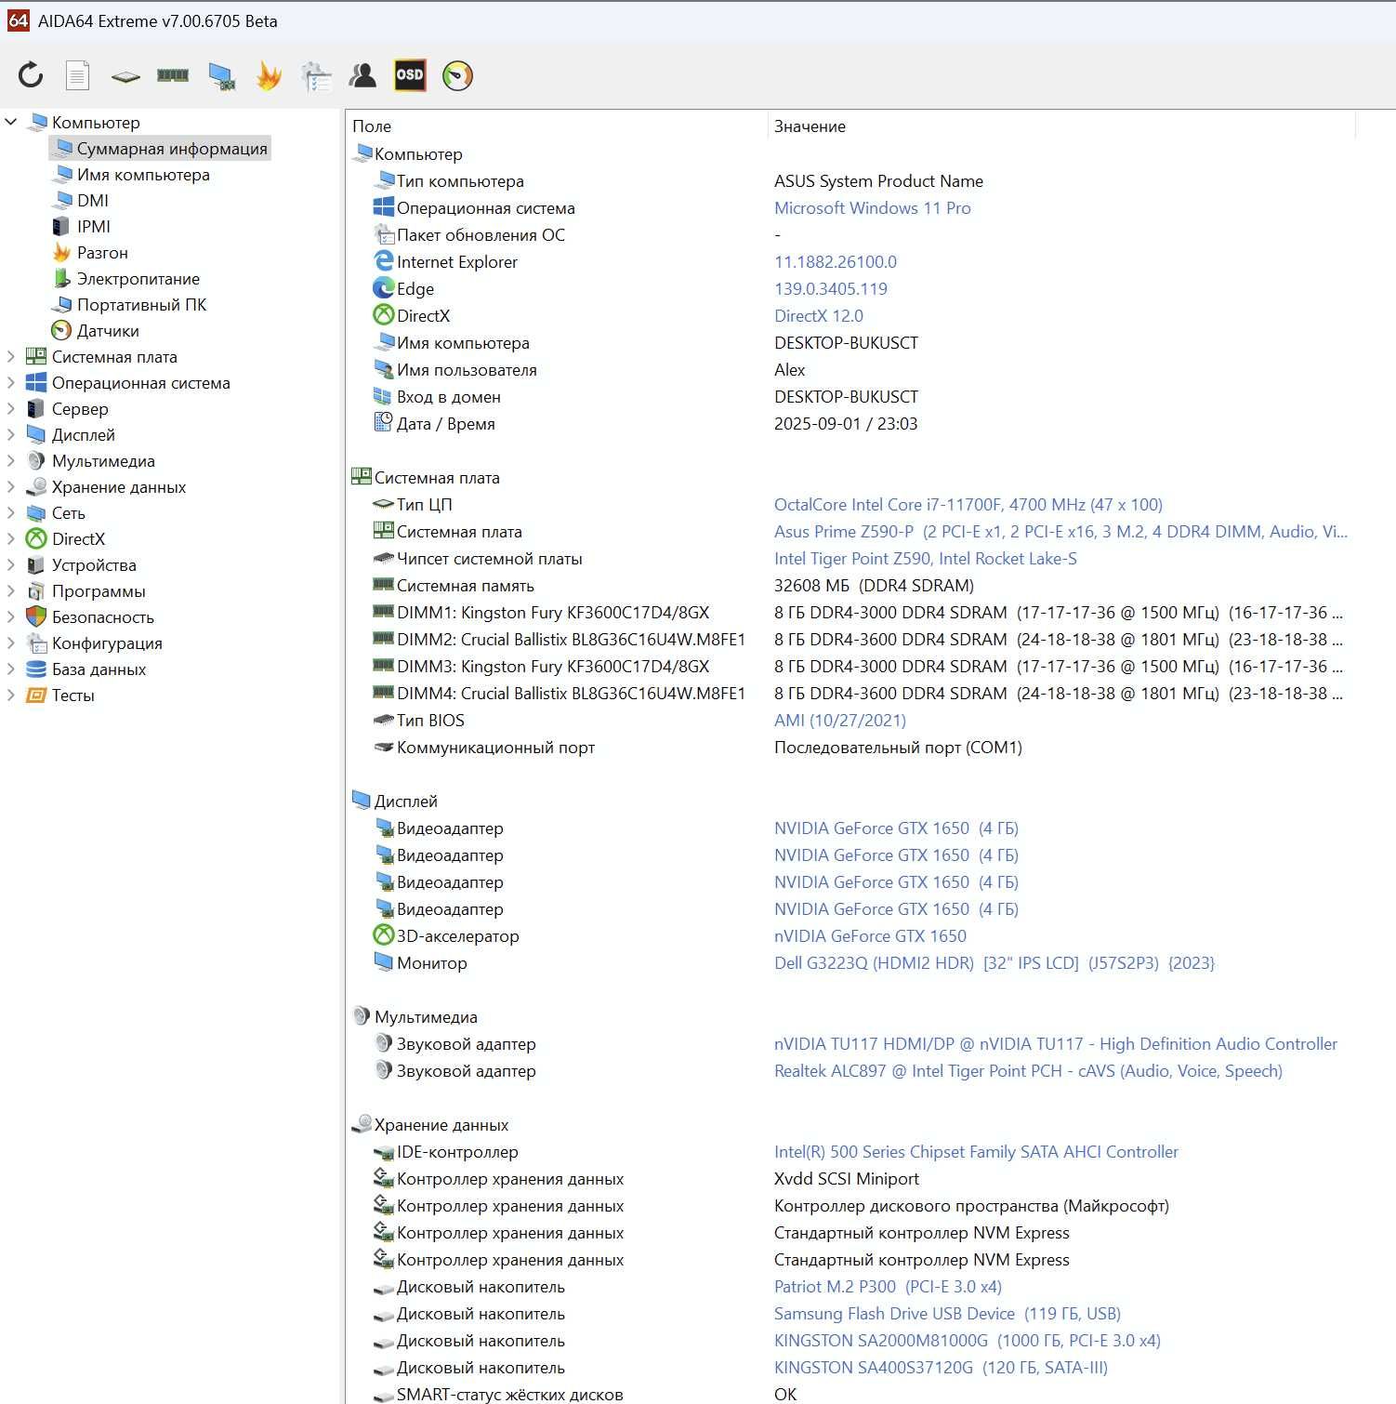Viewport: 1396px width, 1404px height.
Task: Open the Samsung Flash Drive USB Device link
Action: (x=947, y=1313)
